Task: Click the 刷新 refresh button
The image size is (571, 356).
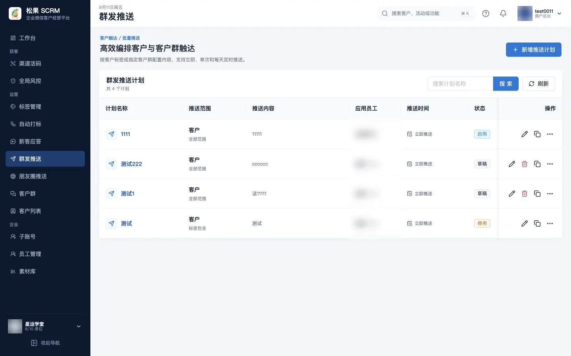Action: pyautogui.click(x=538, y=84)
